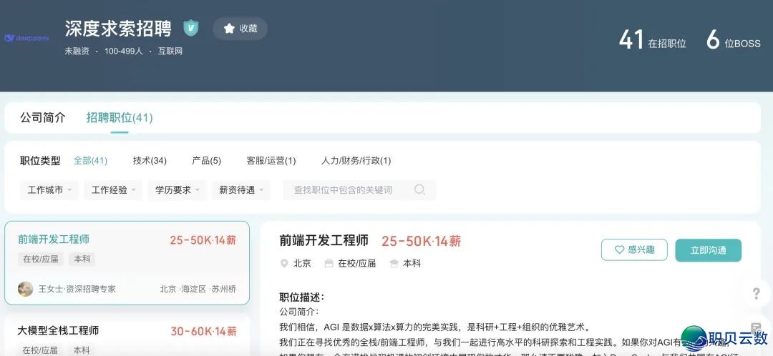Image resolution: width=773 pixels, height=356 pixels.
Task: Filter by 客服/运营(1) job type
Action: pyautogui.click(x=271, y=161)
